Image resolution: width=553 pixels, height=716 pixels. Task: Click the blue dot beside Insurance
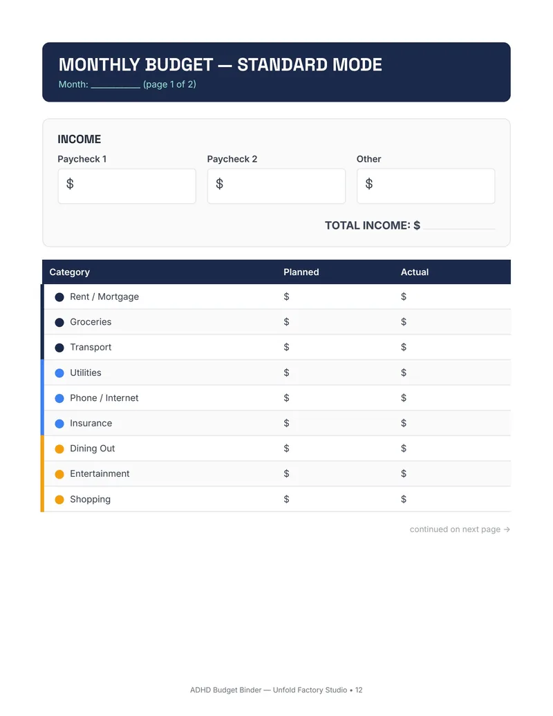pyautogui.click(x=59, y=424)
